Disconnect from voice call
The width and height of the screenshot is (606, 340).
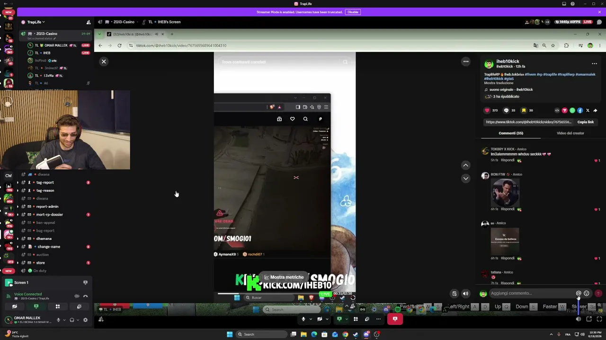[x=85, y=297]
